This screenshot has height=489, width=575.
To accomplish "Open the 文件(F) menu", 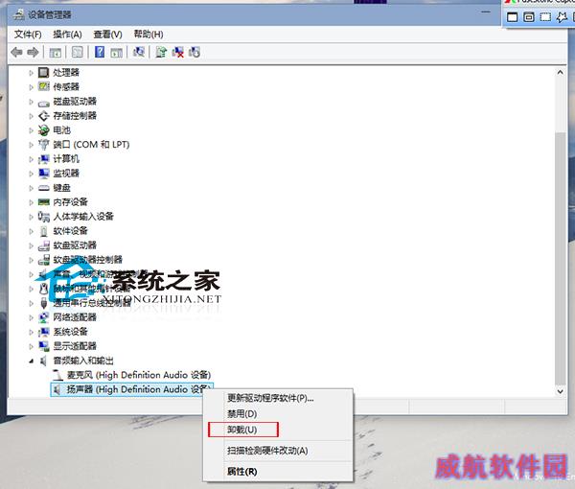I will tap(28, 35).
